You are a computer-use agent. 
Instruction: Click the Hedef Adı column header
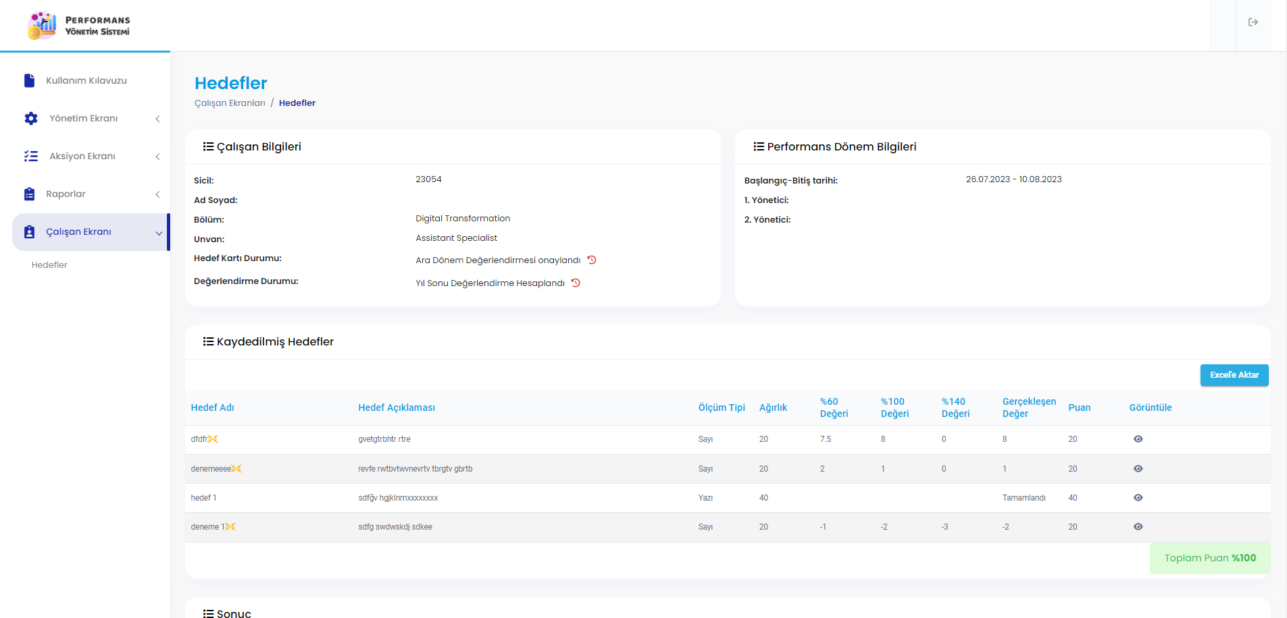(x=212, y=408)
